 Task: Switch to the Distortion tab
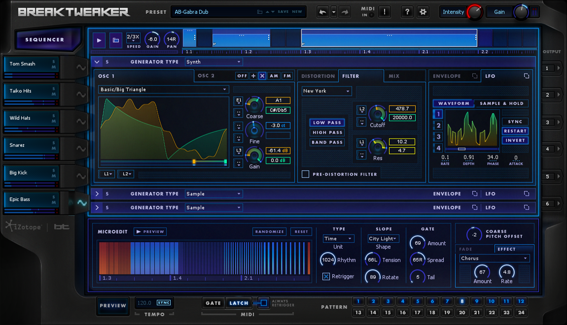pyautogui.click(x=318, y=76)
